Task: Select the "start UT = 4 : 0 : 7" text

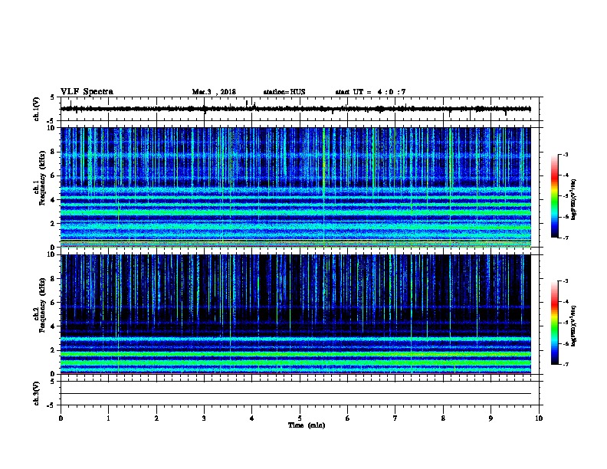Action: coord(370,92)
